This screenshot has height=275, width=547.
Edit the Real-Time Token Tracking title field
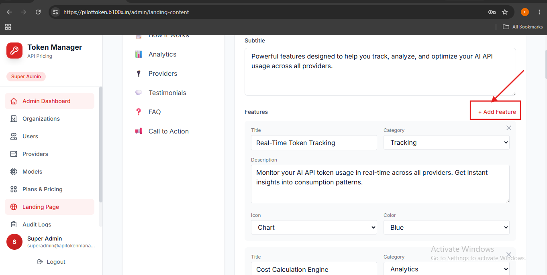click(x=314, y=143)
